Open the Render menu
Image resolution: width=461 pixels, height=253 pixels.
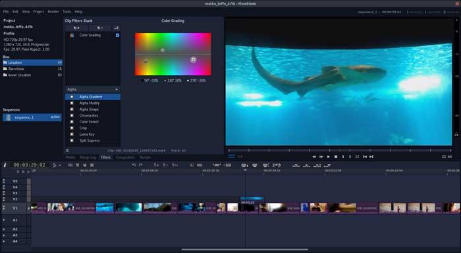pyautogui.click(x=53, y=12)
